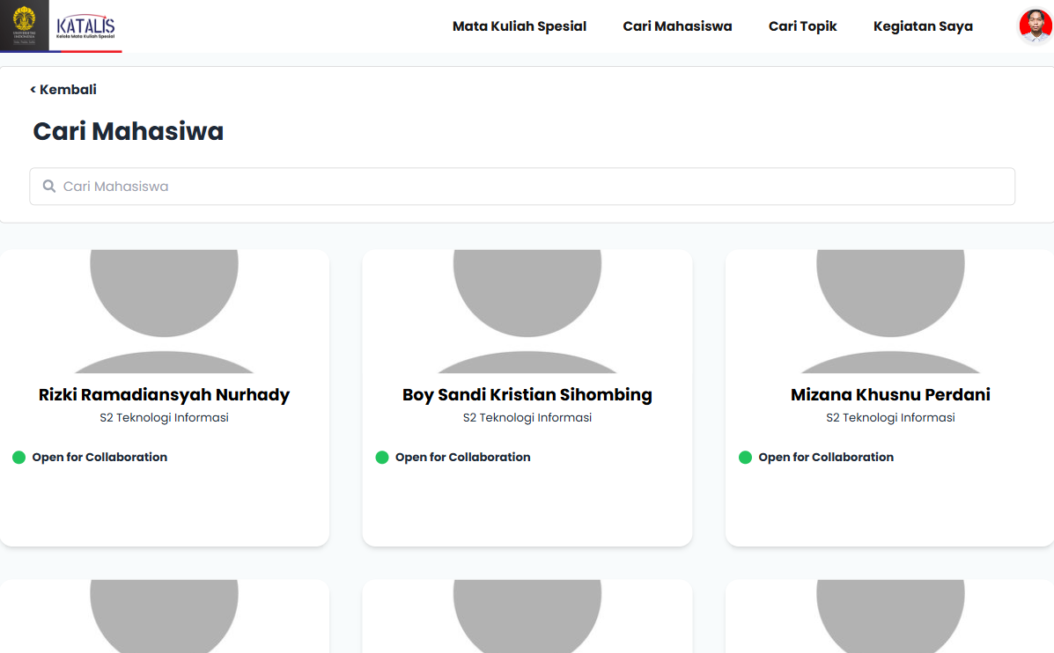This screenshot has height=653, width=1054.
Task: Open the Mizana Khusnu Perdani name link
Action: point(890,395)
